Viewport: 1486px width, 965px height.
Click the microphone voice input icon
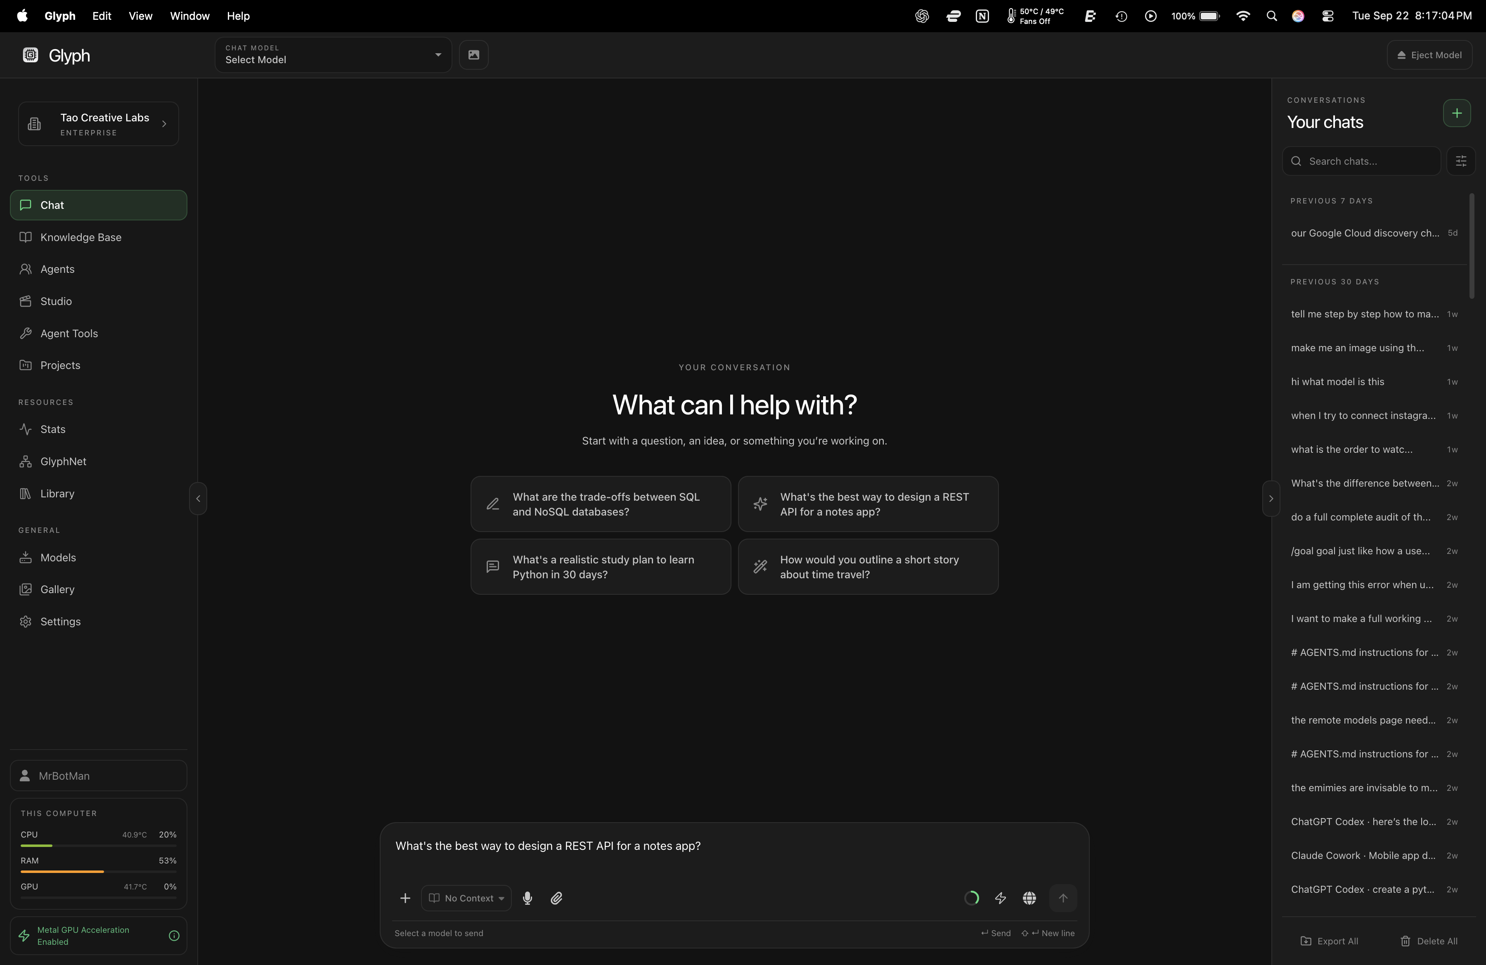click(528, 898)
